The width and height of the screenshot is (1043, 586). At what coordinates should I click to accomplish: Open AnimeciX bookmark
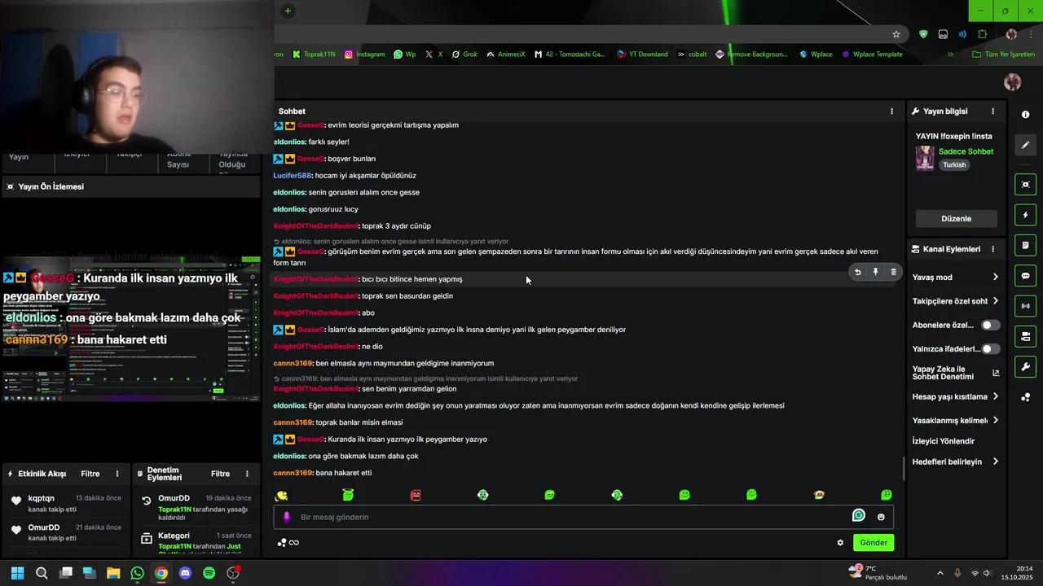click(x=506, y=54)
